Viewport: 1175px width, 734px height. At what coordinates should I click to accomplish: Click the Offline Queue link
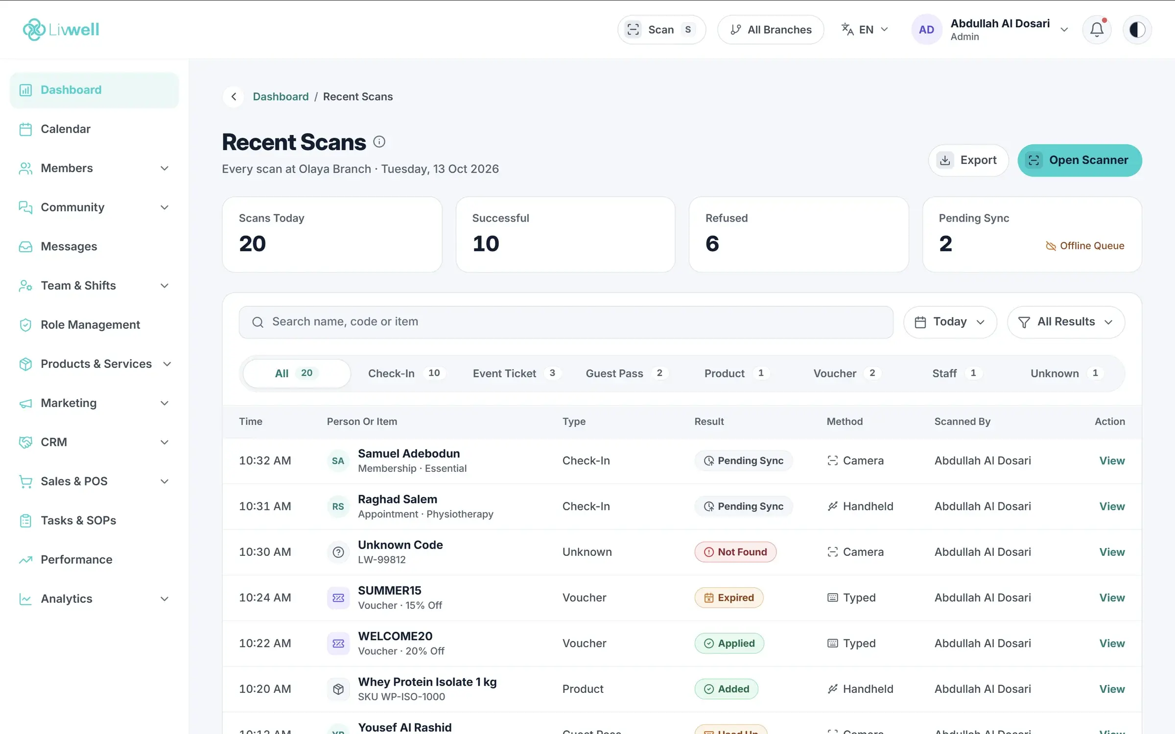(1085, 246)
